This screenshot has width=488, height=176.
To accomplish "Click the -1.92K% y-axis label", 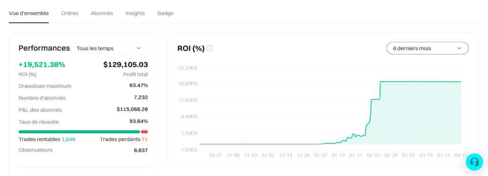I will coord(188,150).
